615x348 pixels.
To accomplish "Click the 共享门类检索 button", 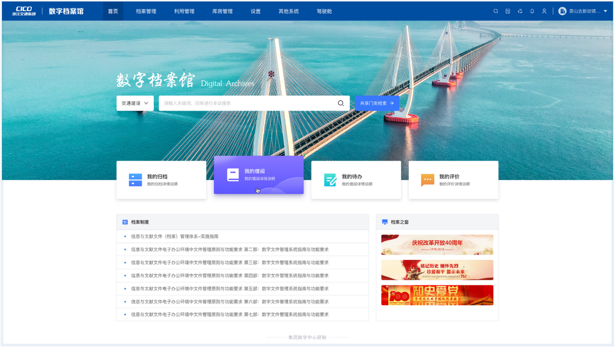I will (377, 103).
